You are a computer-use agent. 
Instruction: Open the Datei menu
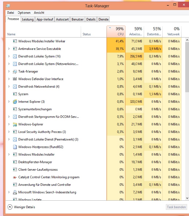tap(10, 13)
